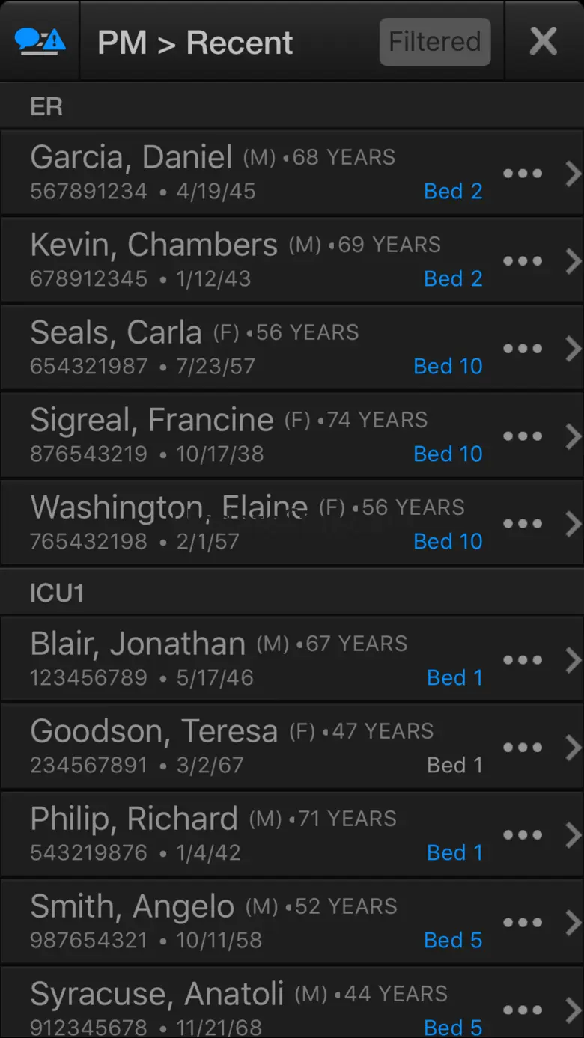
Task: Select patient name Kevin, Chambers
Action: tap(153, 245)
